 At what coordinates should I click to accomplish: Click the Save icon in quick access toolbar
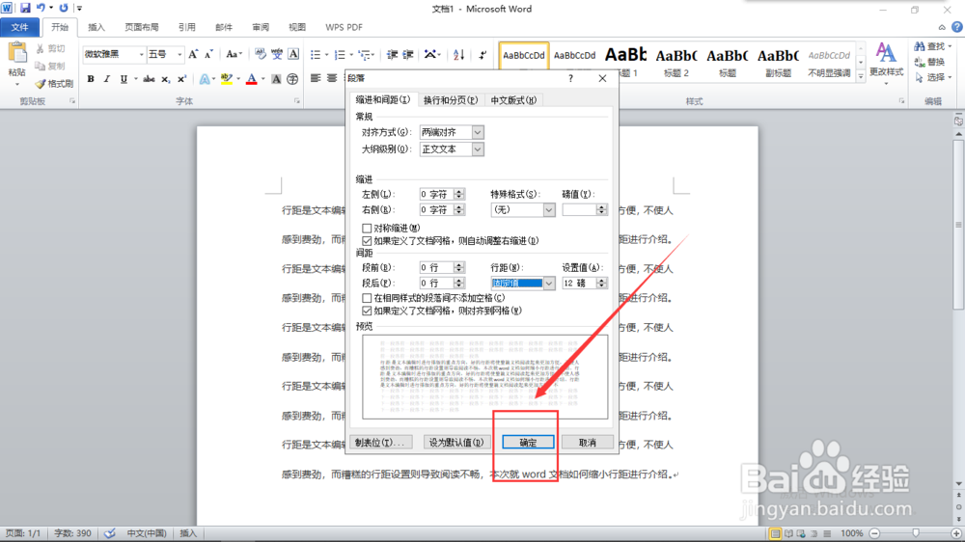pyautogui.click(x=25, y=8)
